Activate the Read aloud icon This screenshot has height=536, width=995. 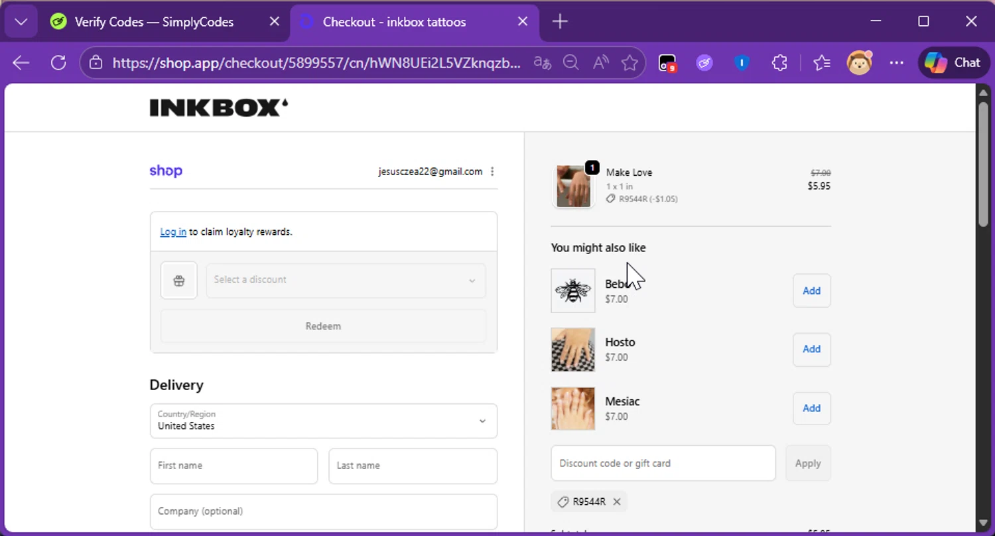pyautogui.click(x=601, y=63)
